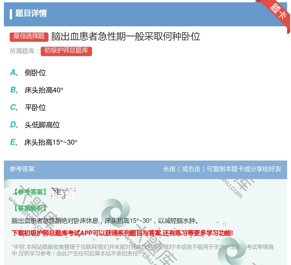This screenshot has width=291, height=265.
Task: Click the explanation line 脑出血患者急性期绝对卧床休息
Action: point(105,221)
